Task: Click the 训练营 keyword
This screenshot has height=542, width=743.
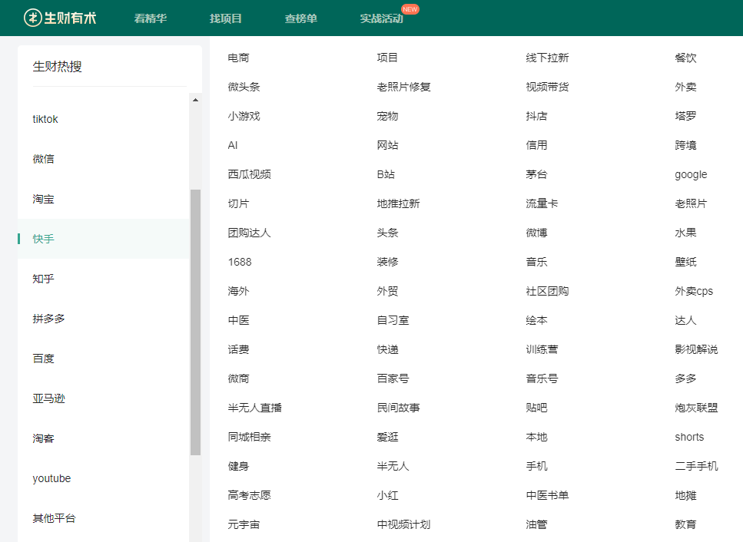Action: pos(542,350)
